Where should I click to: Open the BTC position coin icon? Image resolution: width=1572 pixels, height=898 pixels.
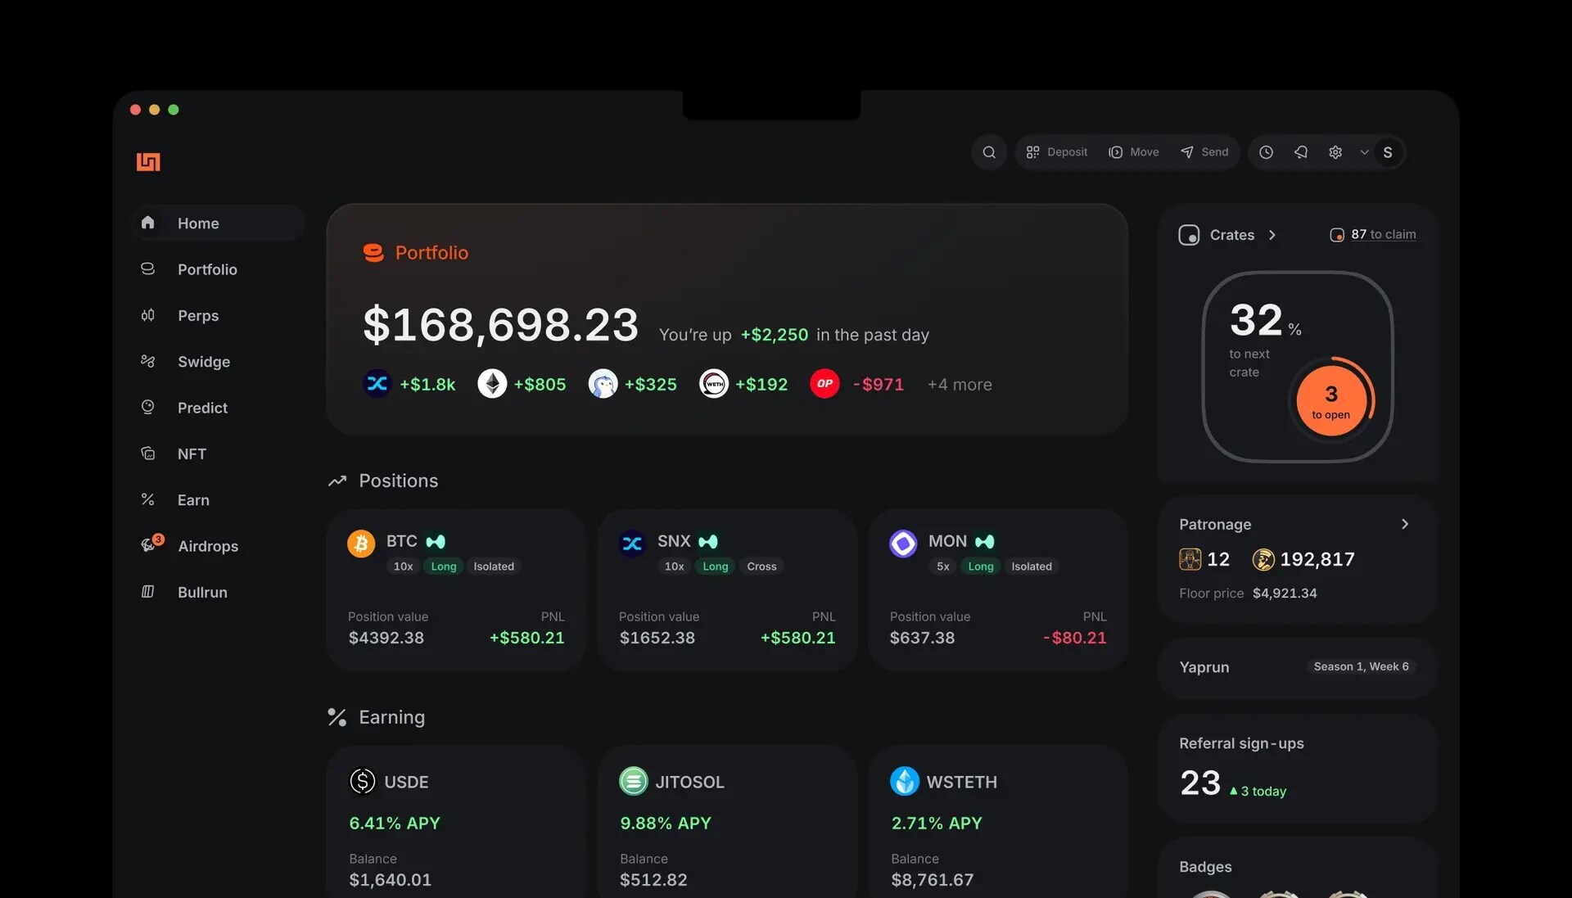click(361, 543)
